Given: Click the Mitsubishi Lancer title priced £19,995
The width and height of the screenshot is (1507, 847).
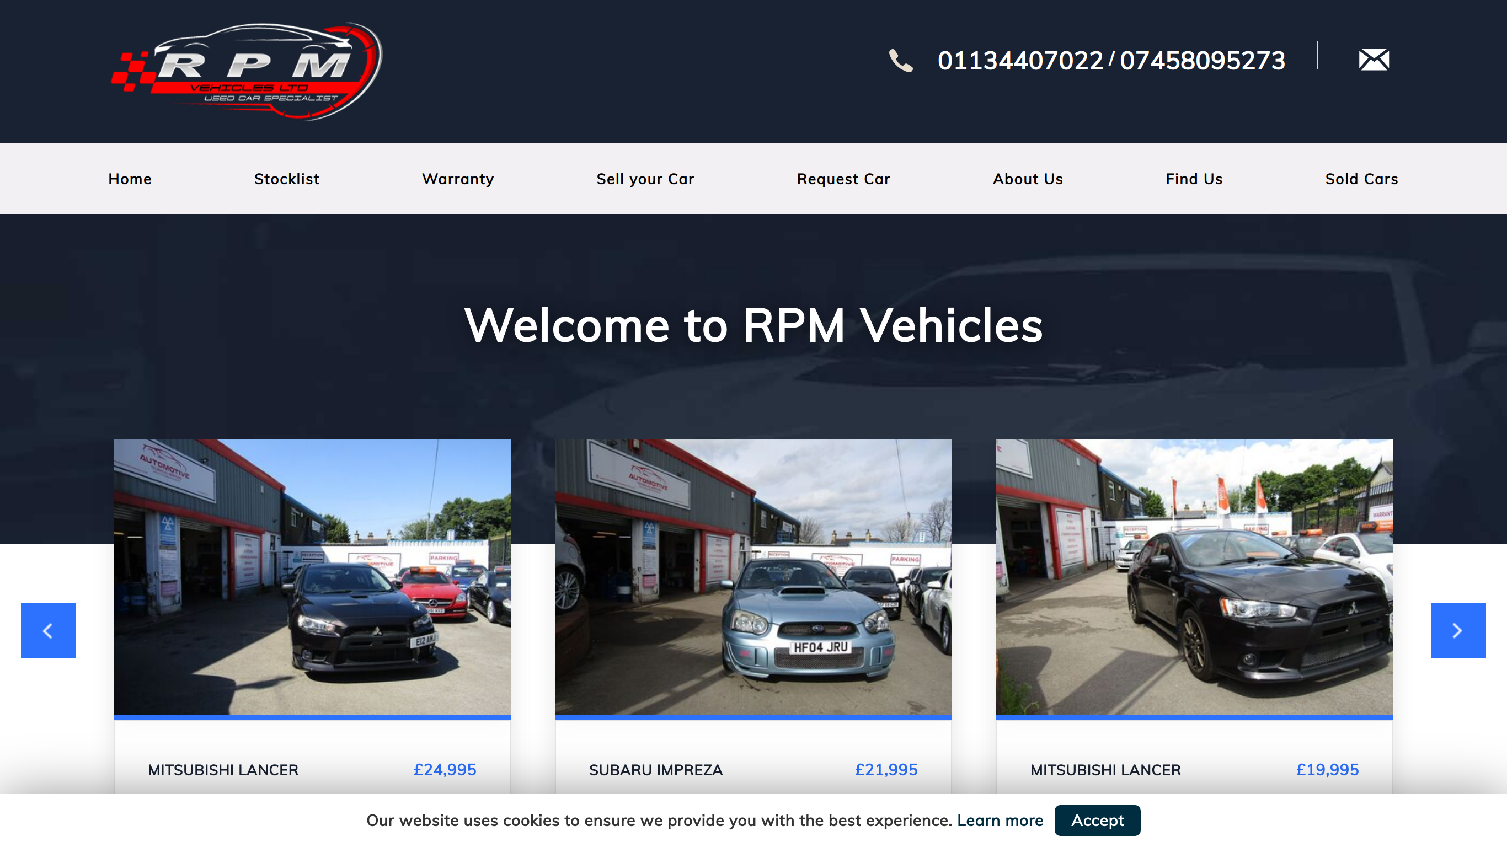Looking at the screenshot, I should pyautogui.click(x=1105, y=770).
